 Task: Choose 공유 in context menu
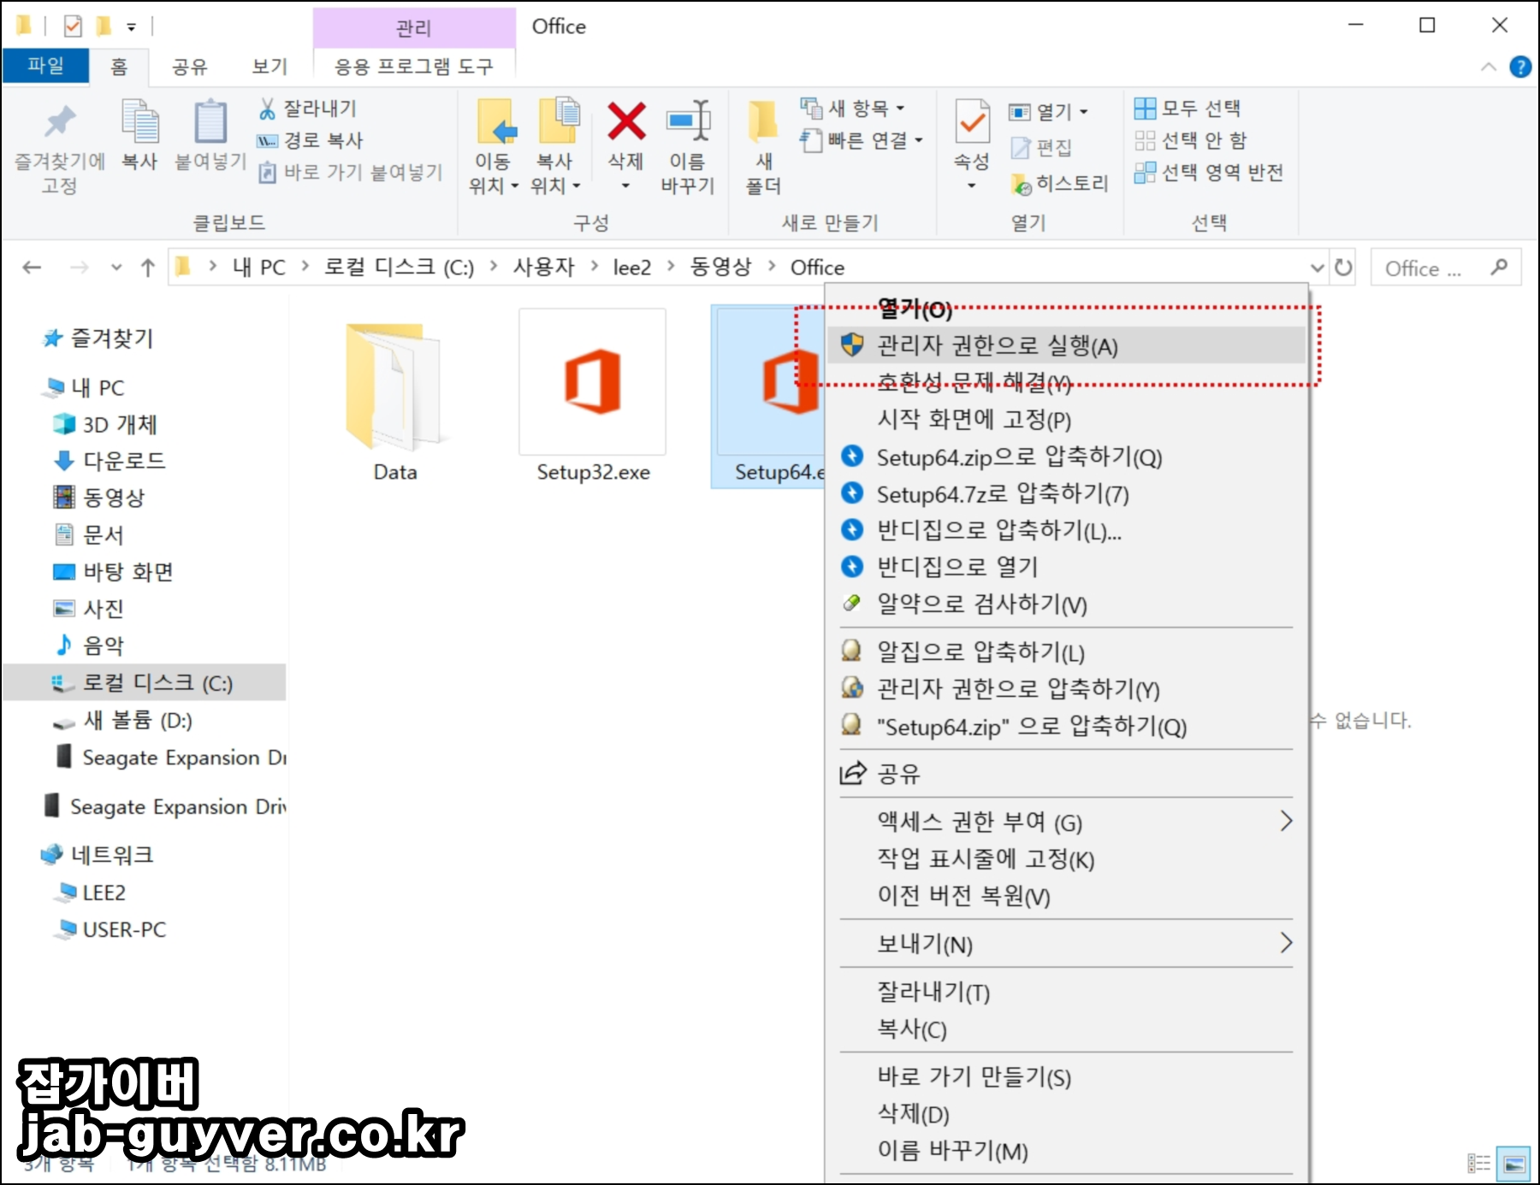point(1066,774)
